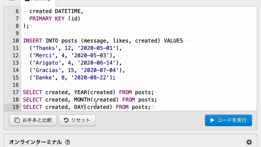
Task: Click 'Thanks' string on line 11
Action: point(45,48)
